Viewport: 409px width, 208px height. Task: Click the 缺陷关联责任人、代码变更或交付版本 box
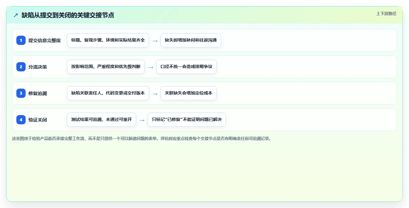[x=108, y=93]
